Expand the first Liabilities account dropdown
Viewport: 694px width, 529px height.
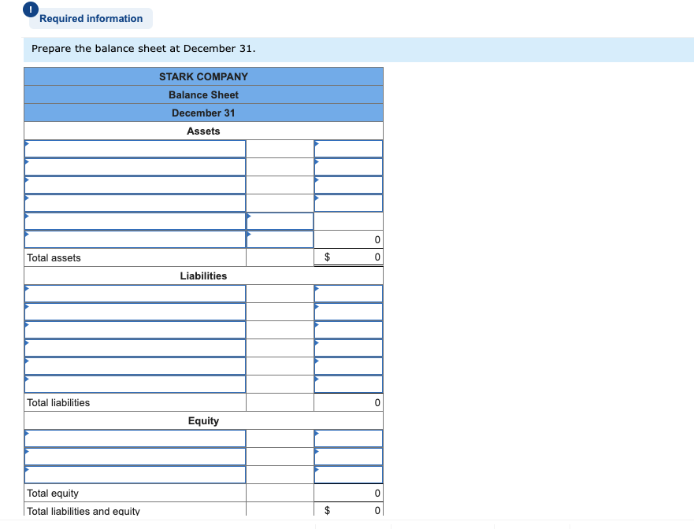[x=134, y=293]
